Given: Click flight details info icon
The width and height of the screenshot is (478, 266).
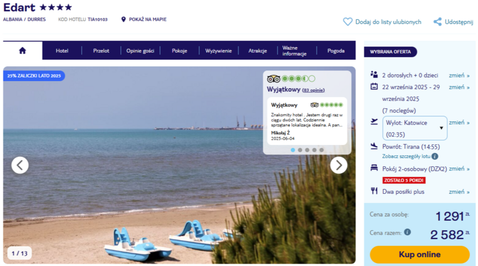Looking at the screenshot, I should click(x=435, y=156).
